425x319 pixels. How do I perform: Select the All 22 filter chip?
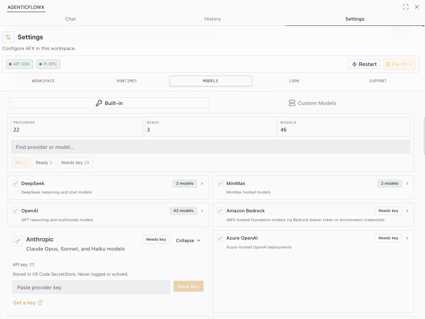click(x=21, y=163)
